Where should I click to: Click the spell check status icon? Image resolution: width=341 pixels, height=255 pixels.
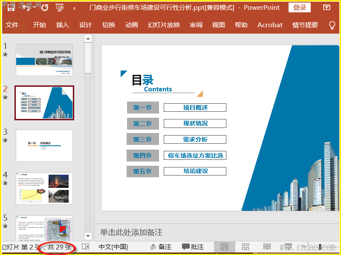[x=86, y=247]
